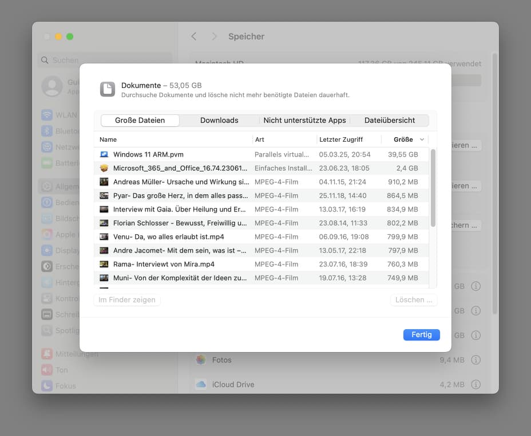Select the Microsoft_365_and_Office_16.74 file name
The image size is (531, 436).
point(180,168)
